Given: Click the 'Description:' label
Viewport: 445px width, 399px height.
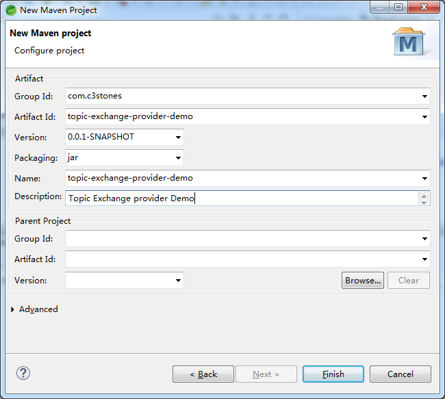Looking at the screenshot, I should (x=38, y=196).
